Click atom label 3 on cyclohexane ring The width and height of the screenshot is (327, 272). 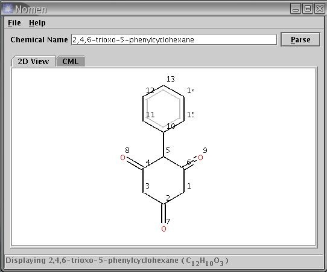147,186
